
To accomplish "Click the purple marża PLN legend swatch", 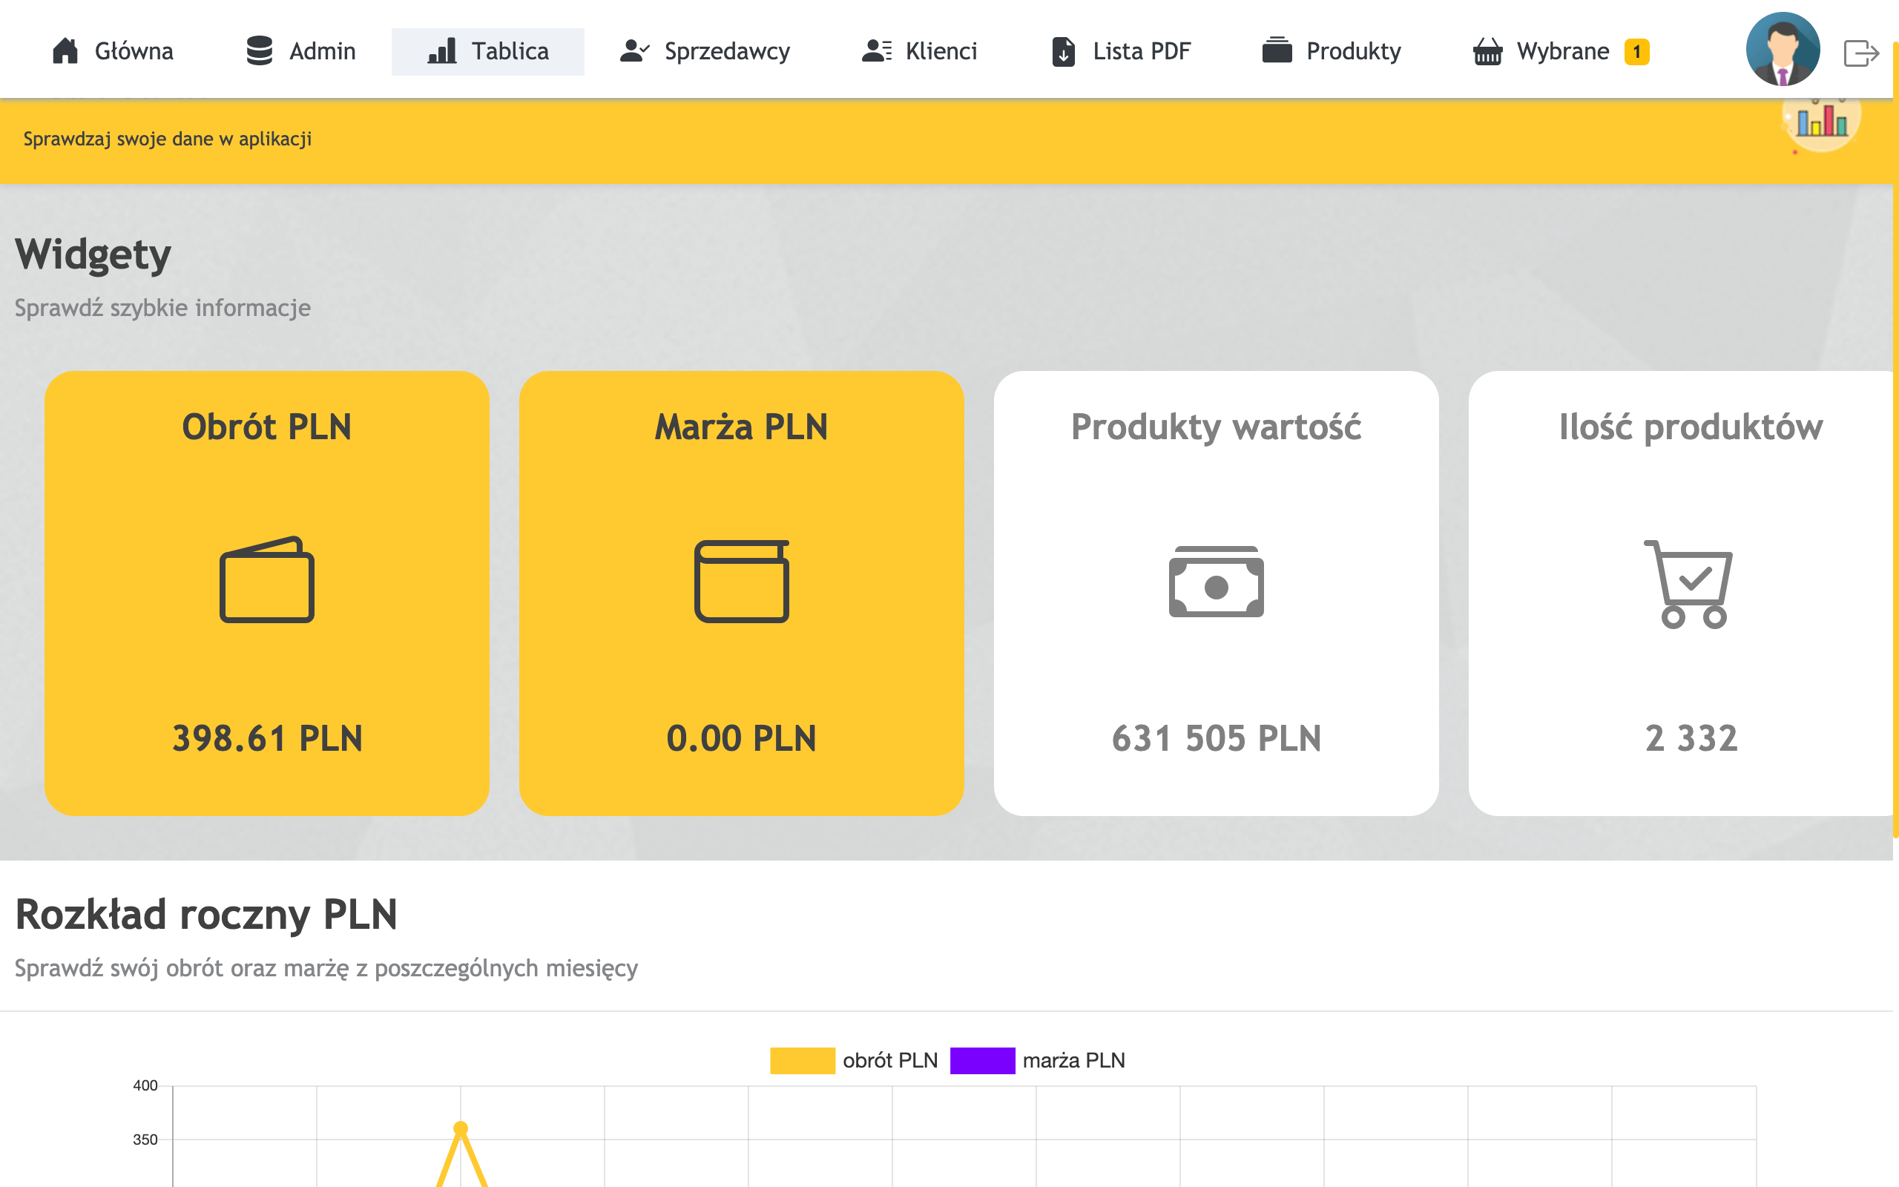I will coord(981,1061).
